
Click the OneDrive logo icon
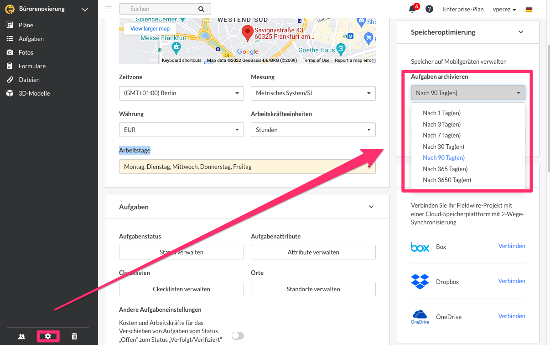[x=420, y=317]
